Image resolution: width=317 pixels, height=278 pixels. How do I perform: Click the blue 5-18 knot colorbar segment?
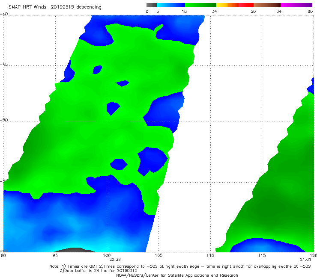pos(171,5)
